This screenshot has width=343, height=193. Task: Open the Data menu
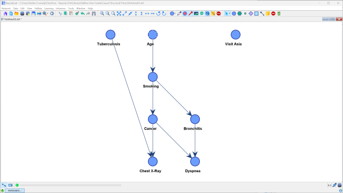point(16,9)
